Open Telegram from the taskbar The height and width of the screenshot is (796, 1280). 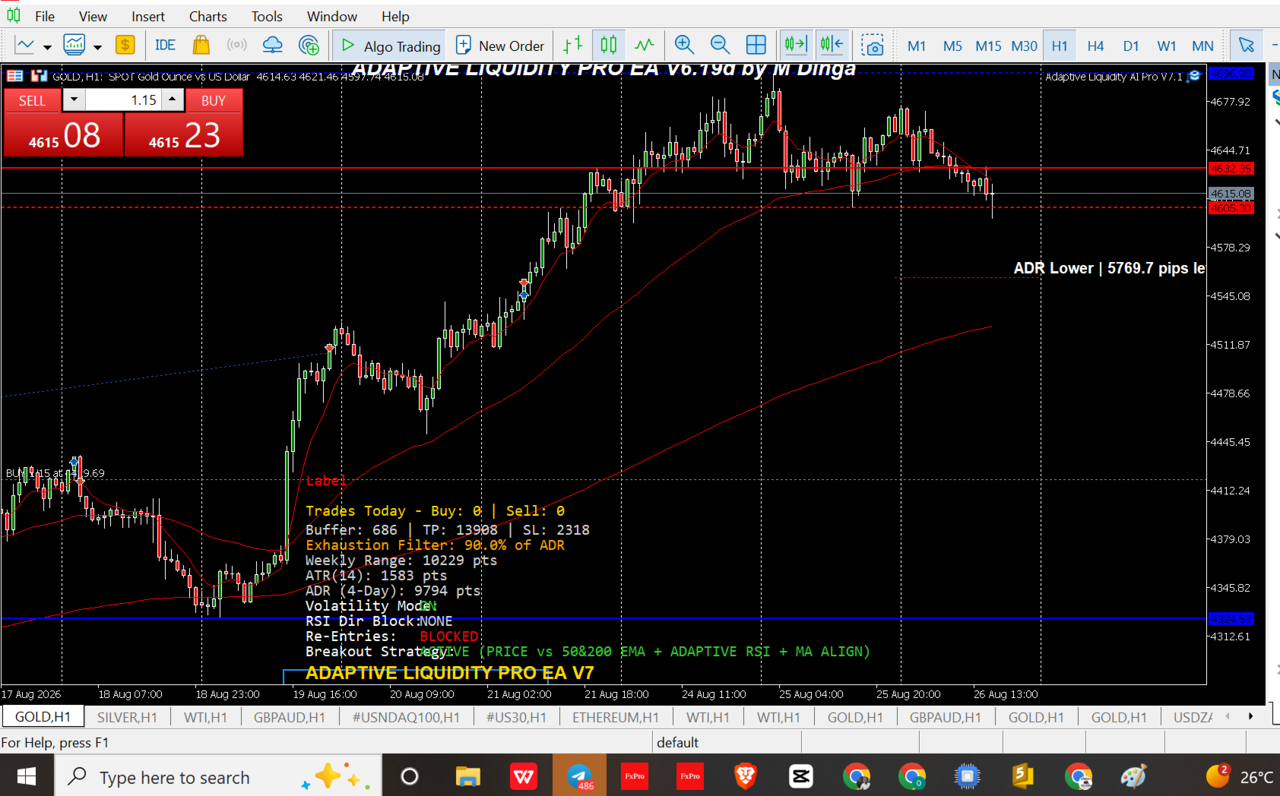[x=579, y=776]
